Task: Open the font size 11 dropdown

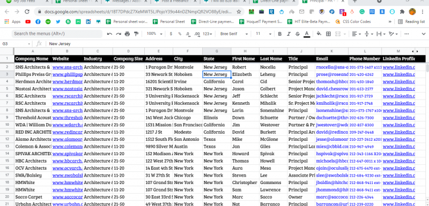Action: [x=263, y=34]
